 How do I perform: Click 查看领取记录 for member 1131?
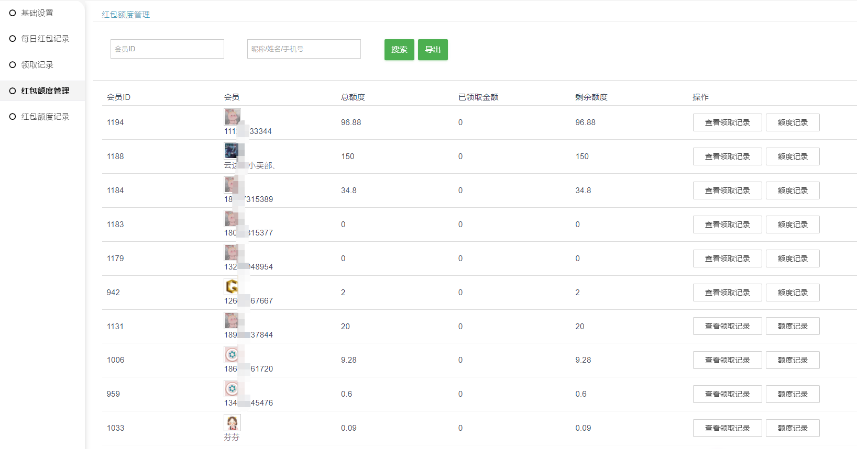click(x=727, y=326)
